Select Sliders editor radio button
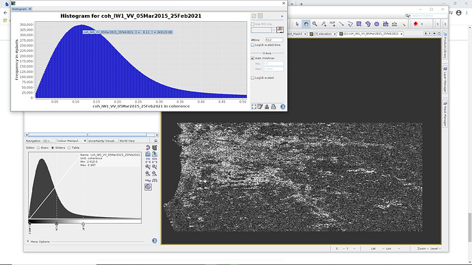The image size is (472, 265). [53, 148]
